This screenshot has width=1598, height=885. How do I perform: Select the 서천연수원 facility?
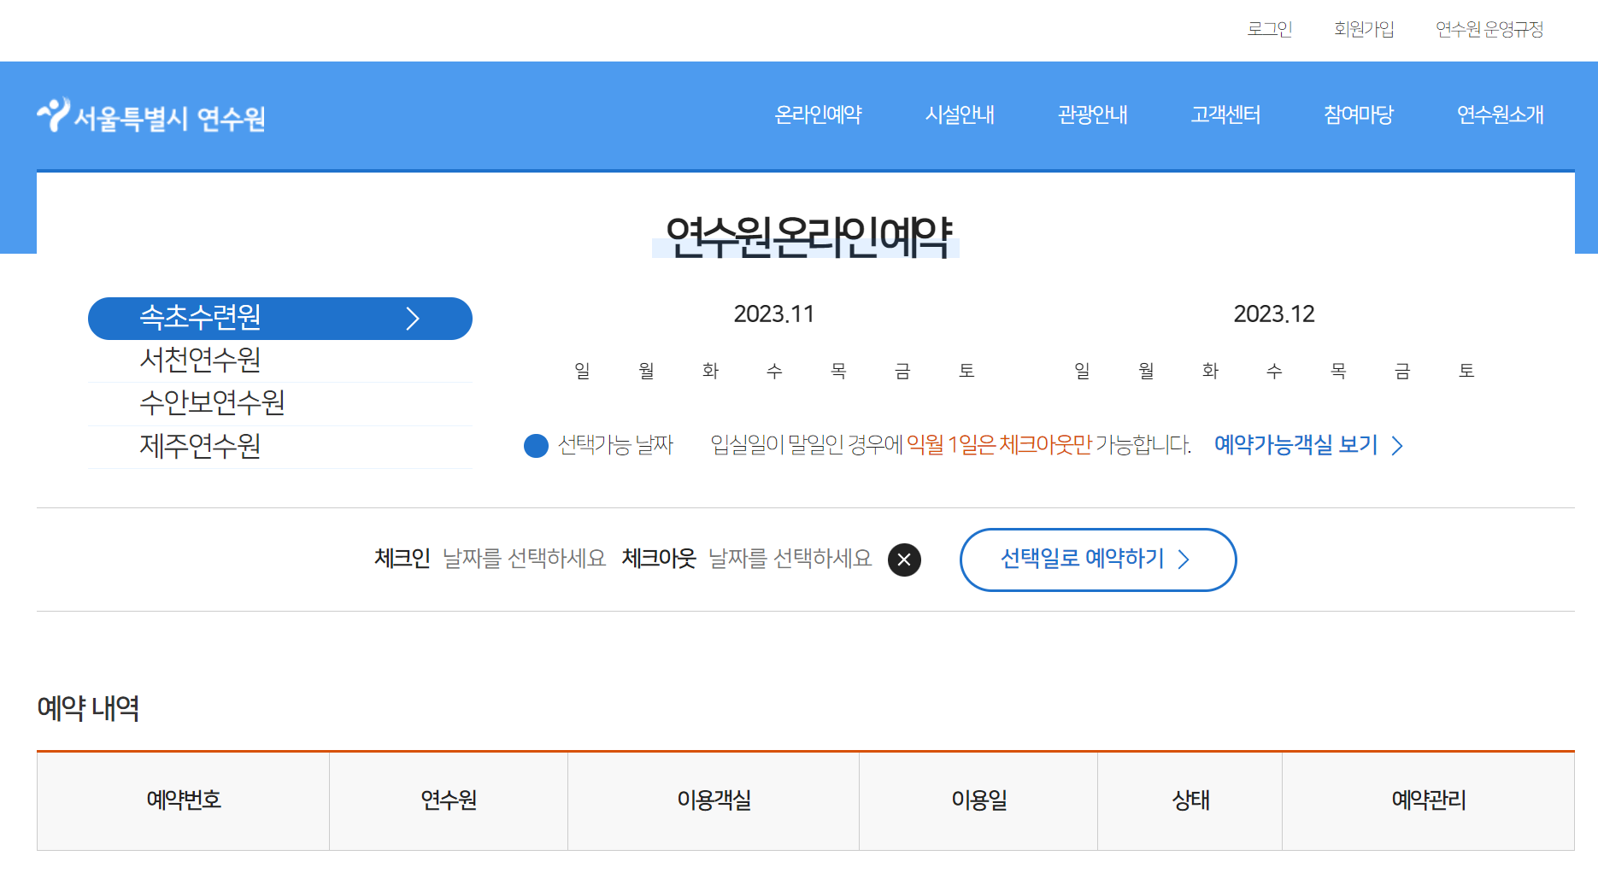[x=203, y=360]
